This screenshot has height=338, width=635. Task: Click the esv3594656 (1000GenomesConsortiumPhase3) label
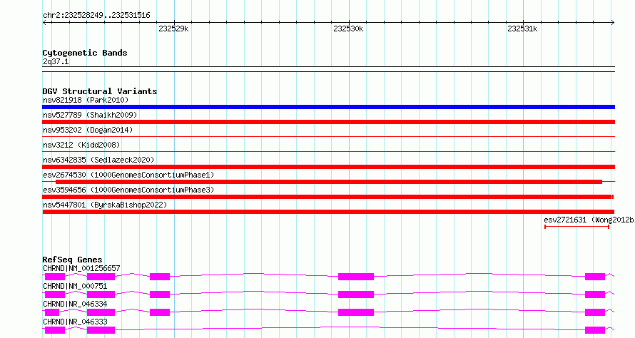coord(128,190)
